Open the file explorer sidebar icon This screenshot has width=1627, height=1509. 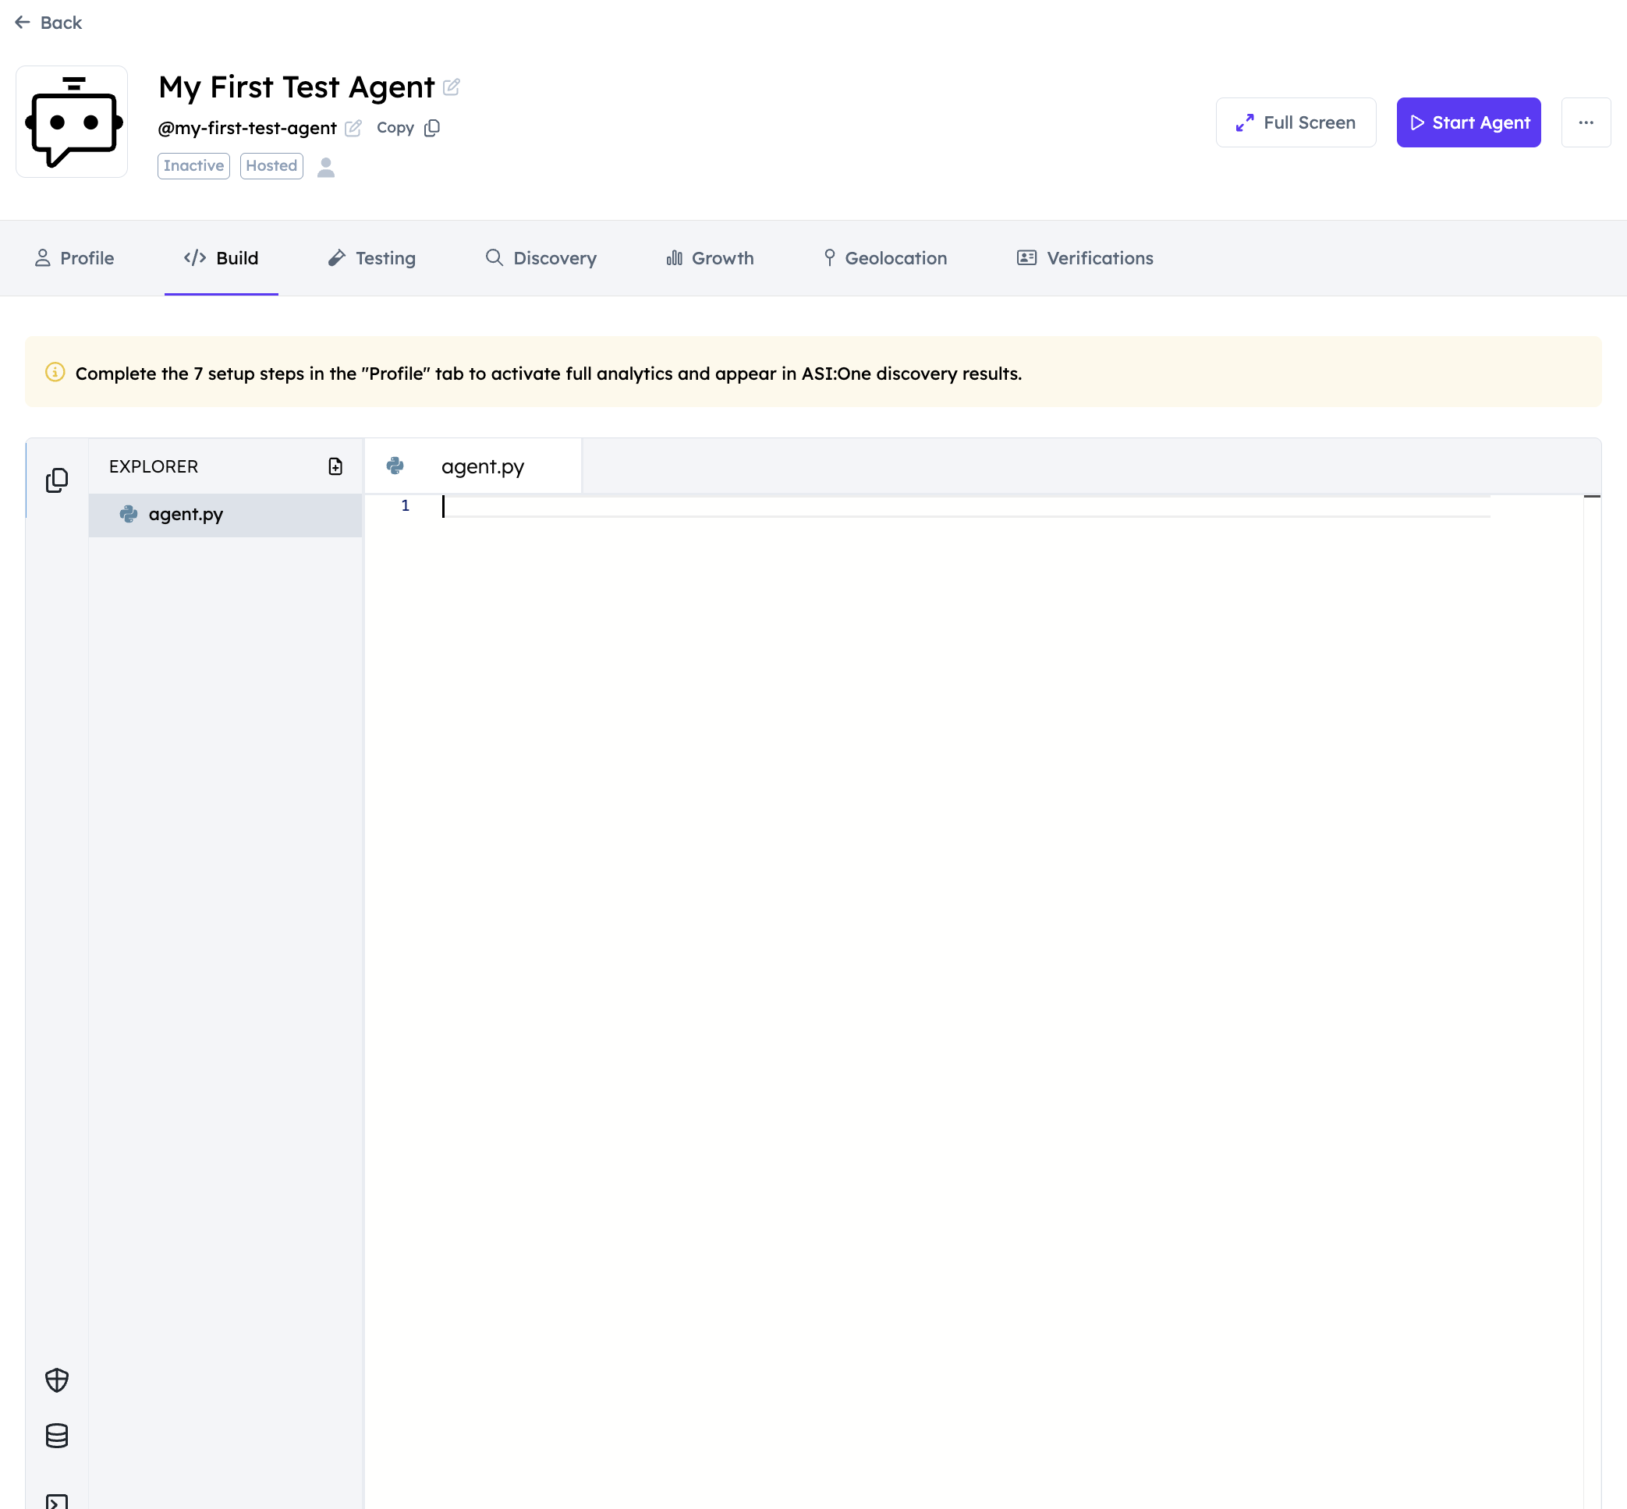(57, 480)
